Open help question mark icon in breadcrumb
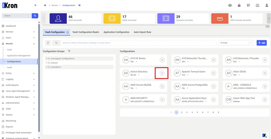 click(x=80, y=5)
